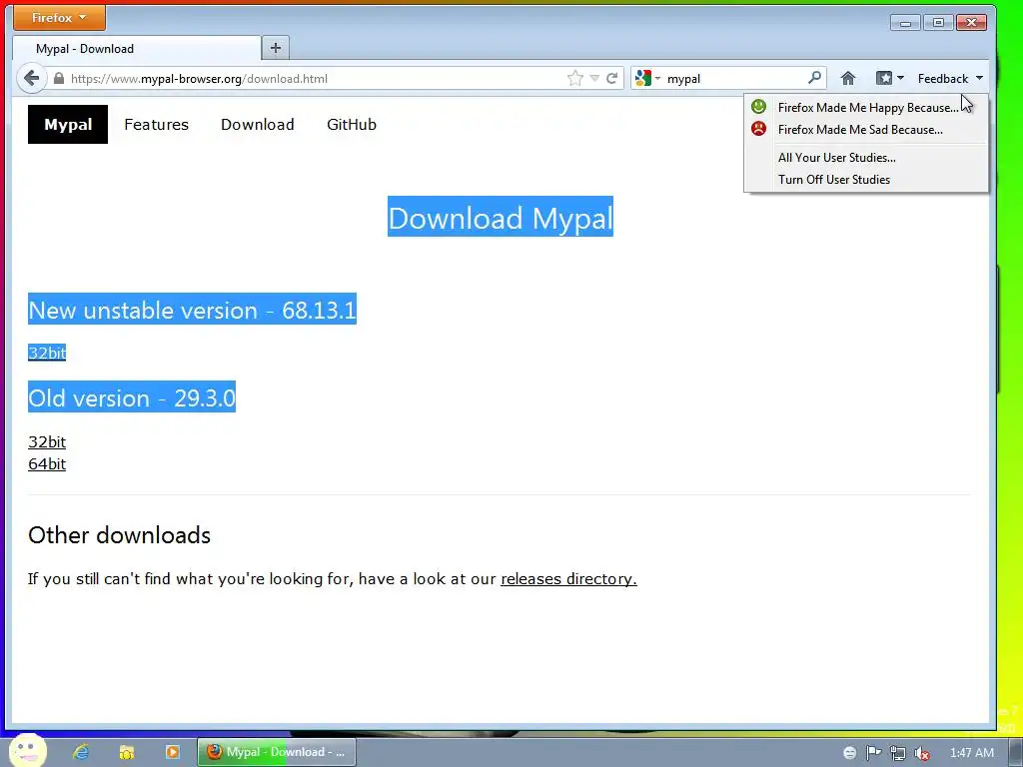This screenshot has width=1023, height=767.
Task: Open the URL history dropdown arrow
Action: [x=594, y=78]
